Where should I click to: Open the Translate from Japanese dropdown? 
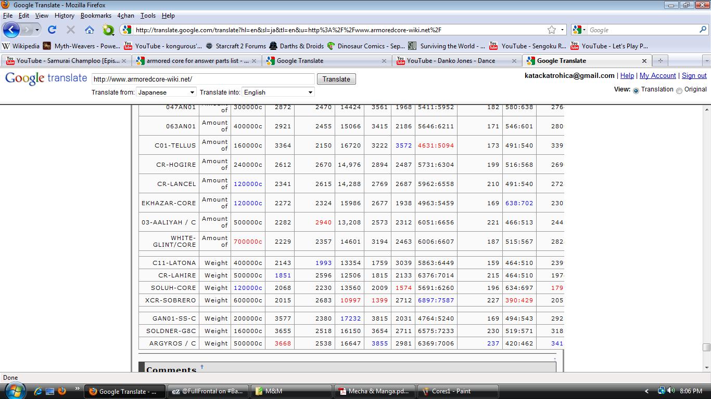click(166, 92)
